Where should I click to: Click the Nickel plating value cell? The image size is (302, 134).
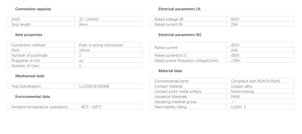point(260,91)
